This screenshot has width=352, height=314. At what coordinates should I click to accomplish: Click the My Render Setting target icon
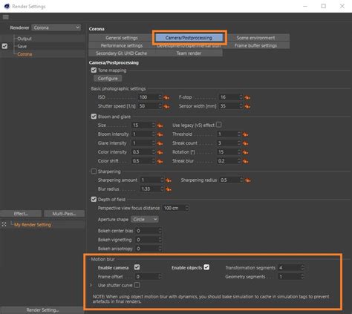tap(4, 224)
